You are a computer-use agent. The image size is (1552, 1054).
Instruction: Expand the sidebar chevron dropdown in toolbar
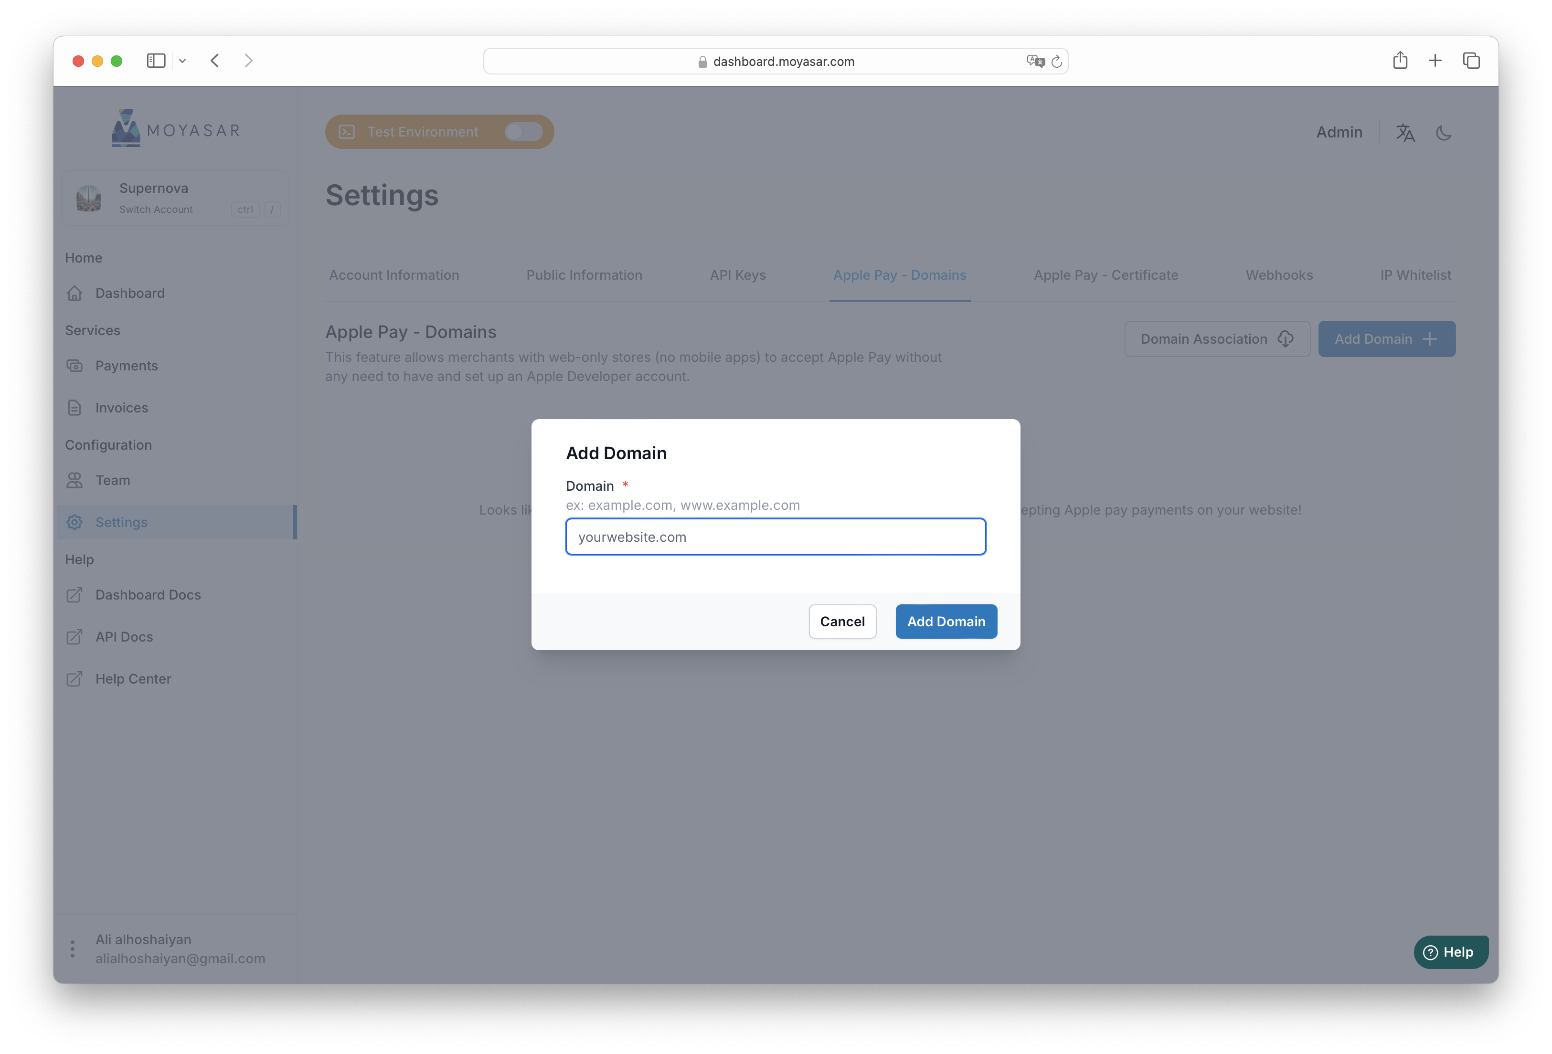click(183, 60)
